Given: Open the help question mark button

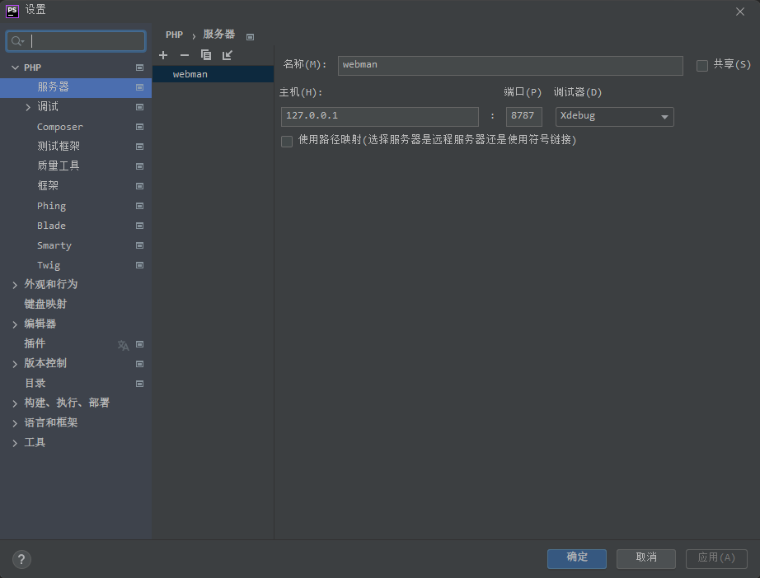Looking at the screenshot, I should coord(21,560).
